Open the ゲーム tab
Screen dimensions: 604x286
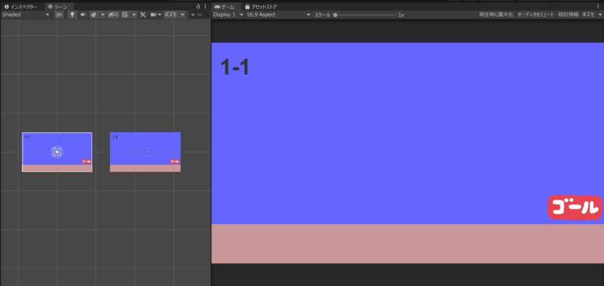(225, 6)
